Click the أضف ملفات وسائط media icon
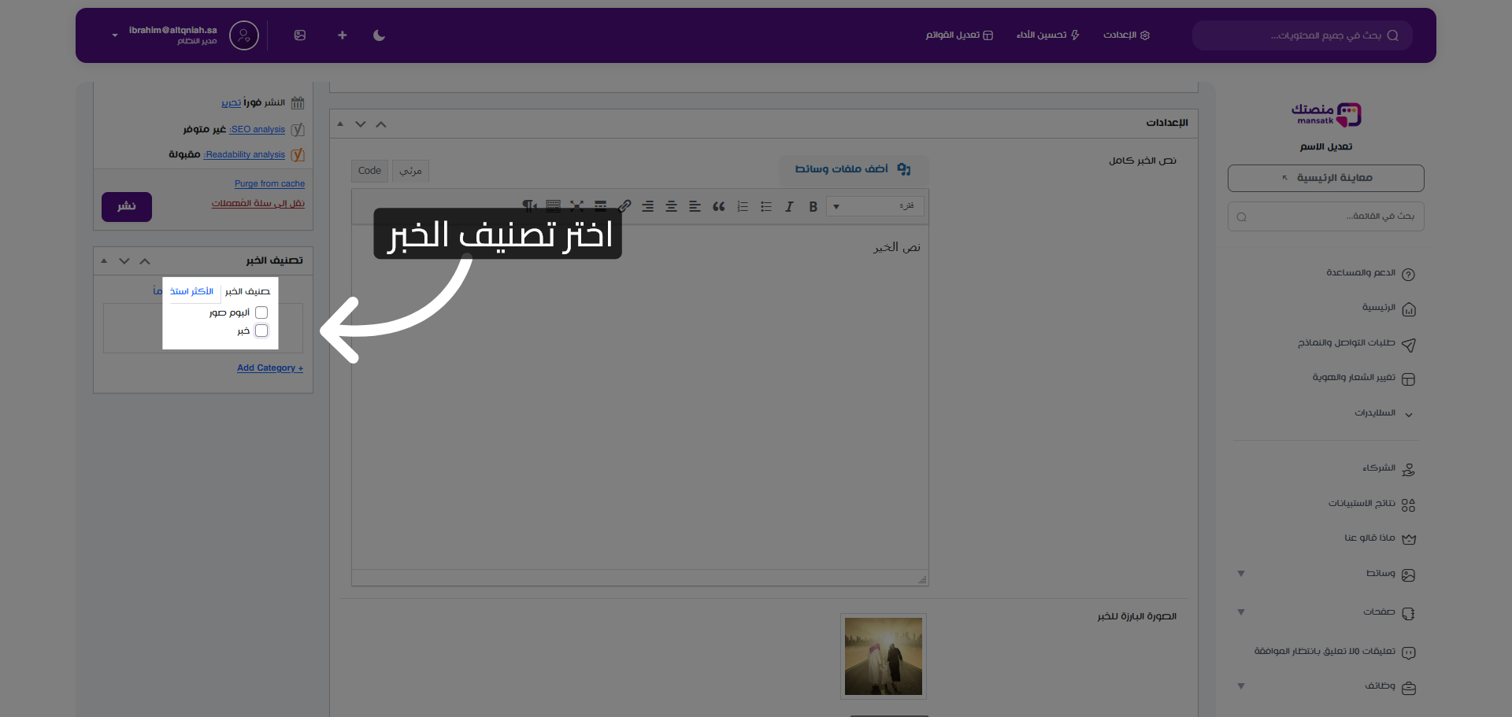This screenshot has width=1512, height=717. click(x=902, y=168)
